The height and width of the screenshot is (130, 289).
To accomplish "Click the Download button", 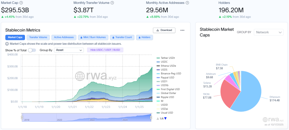I will point(164,30).
